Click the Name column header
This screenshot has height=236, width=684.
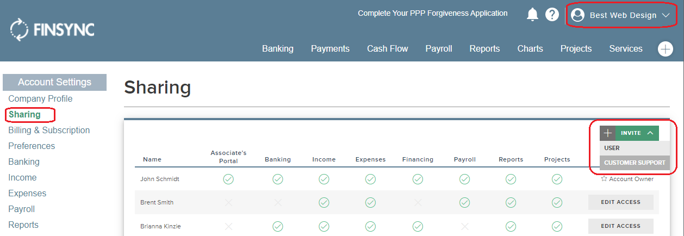click(x=152, y=159)
